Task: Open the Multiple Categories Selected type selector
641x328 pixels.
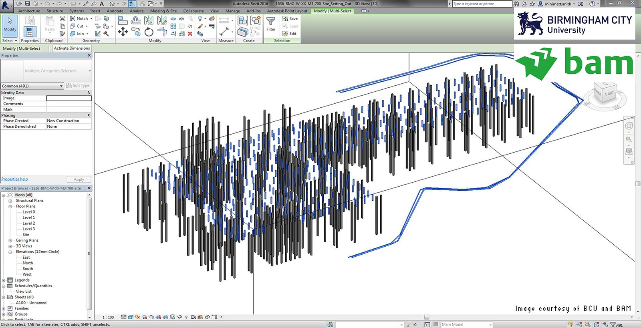Action: coord(46,71)
